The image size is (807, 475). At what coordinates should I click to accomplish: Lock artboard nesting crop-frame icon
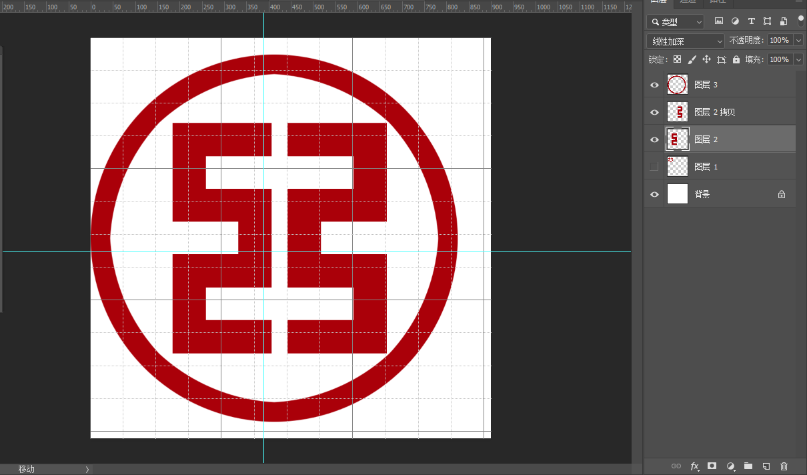point(722,59)
